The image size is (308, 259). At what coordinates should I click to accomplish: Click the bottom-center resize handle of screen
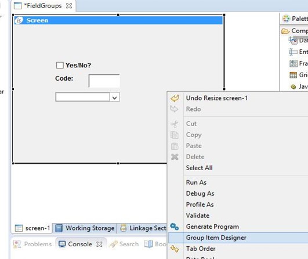(x=118, y=163)
